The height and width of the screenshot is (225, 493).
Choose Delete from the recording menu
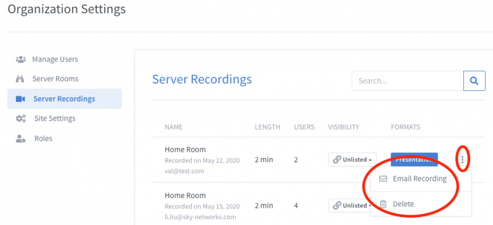421,204
